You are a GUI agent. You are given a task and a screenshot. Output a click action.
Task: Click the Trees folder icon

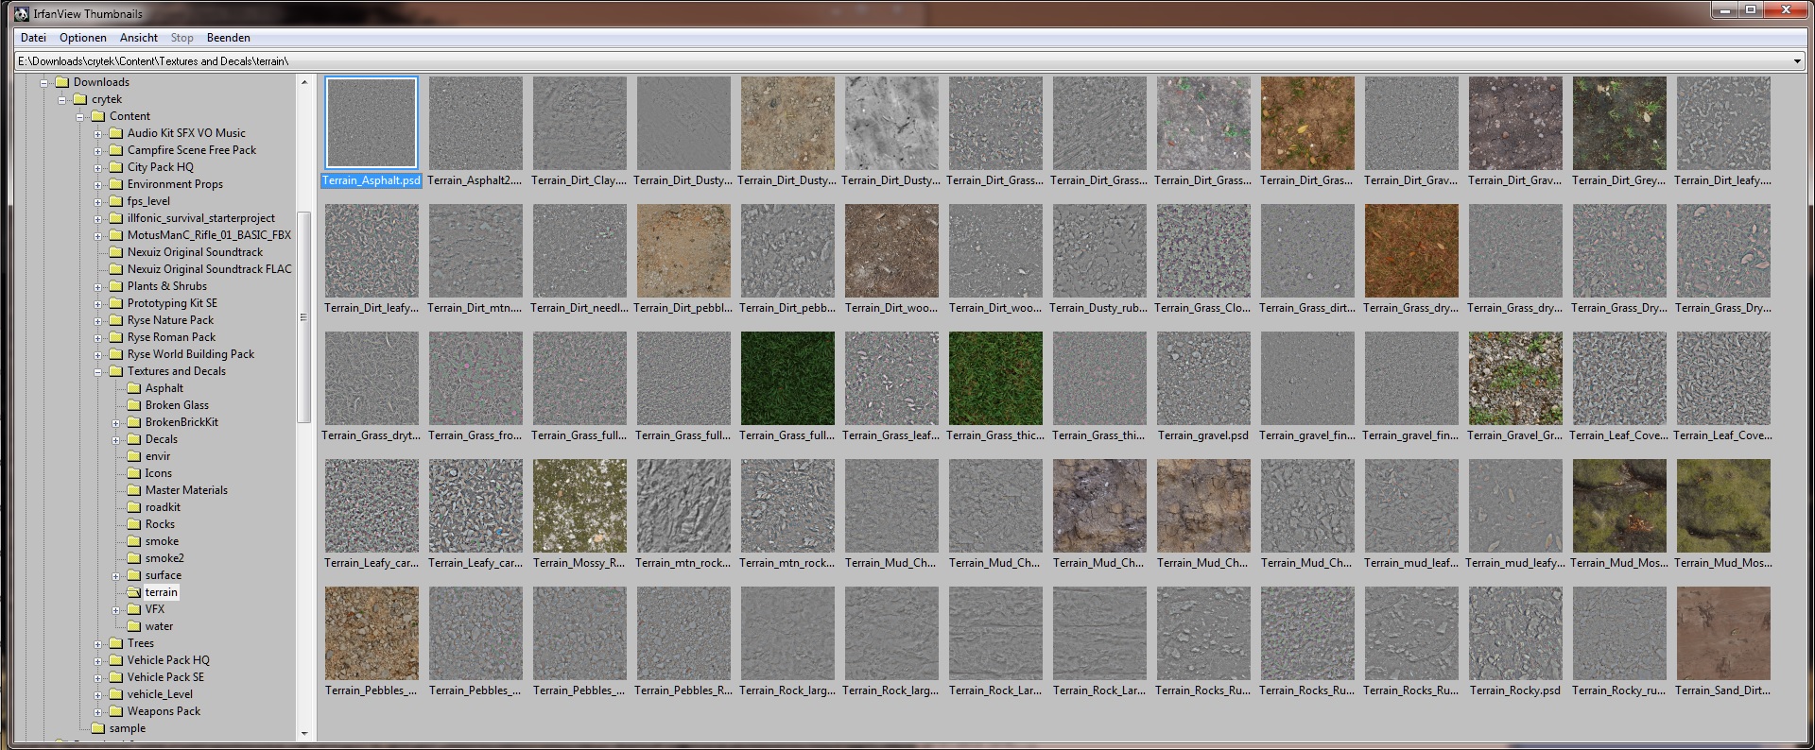pyautogui.click(x=115, y=643)
